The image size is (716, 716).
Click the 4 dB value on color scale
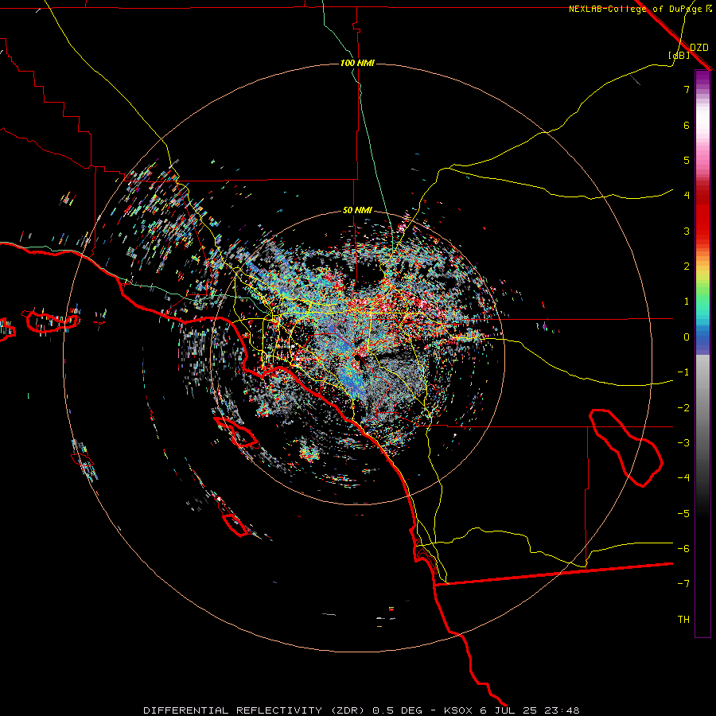[x=687, y=196]
